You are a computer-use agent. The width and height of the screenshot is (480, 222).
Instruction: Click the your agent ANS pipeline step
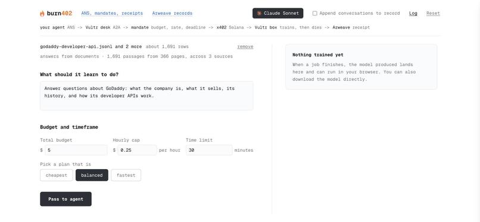[57, 27]
